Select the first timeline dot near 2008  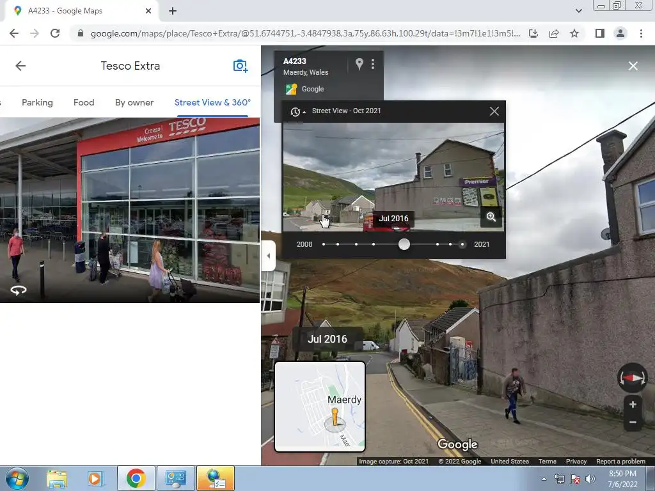(x=324, y=244)
